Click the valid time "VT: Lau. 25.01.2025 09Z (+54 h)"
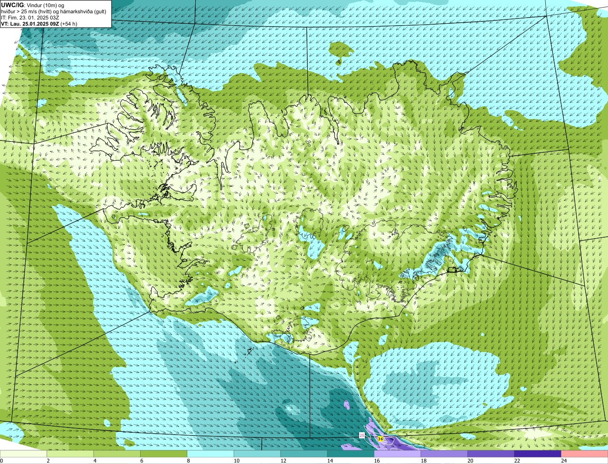This screenshot has height=464, width=608. pos(39,24)
